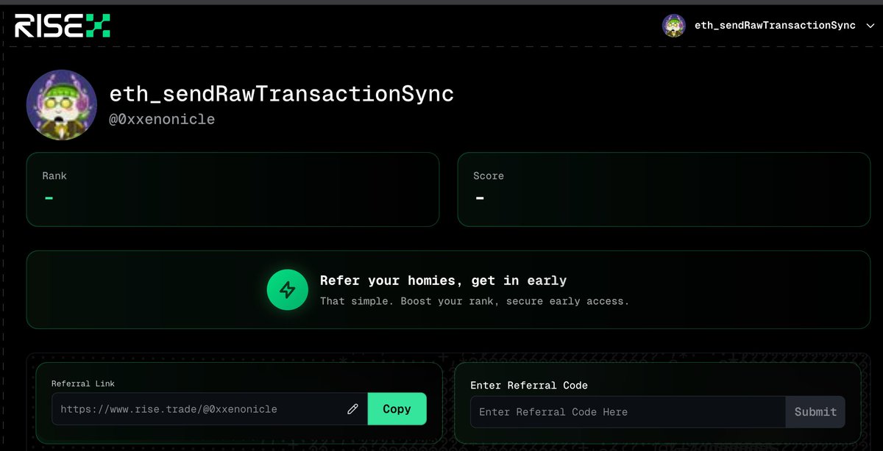Viewport: 883px width, 451px height.
Task: Click the "Refer your homies, get in early" heading
Action: pyautogui.click(x=443, y=281)
